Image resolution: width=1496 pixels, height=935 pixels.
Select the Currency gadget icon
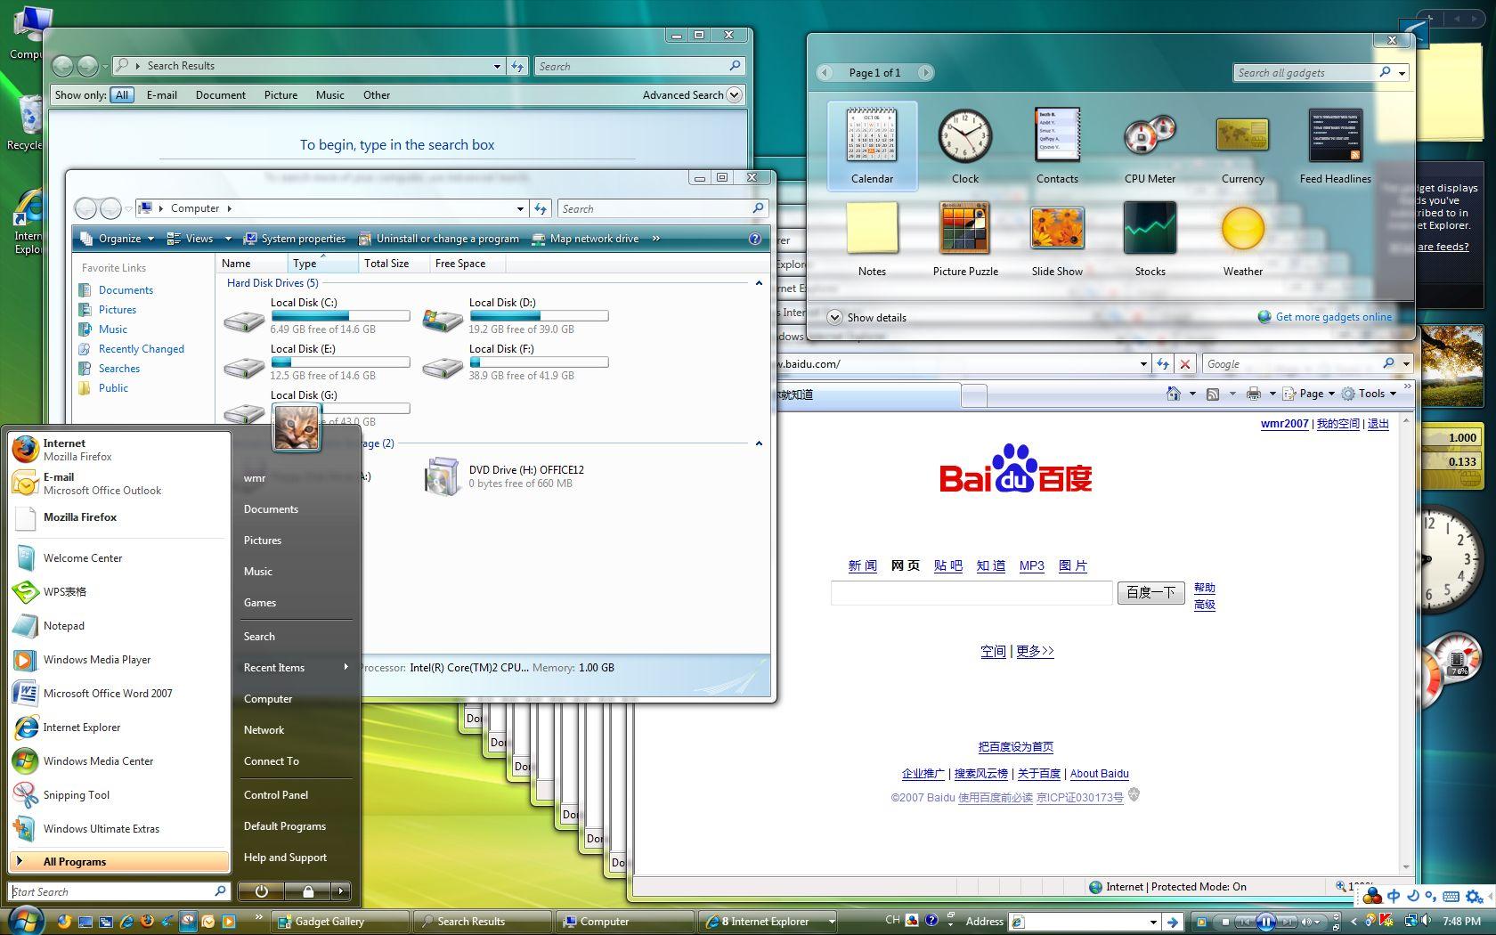pos(1242,134)
